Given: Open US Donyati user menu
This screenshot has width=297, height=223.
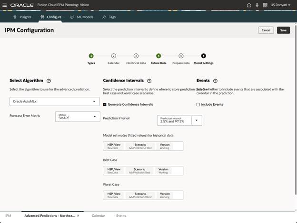Looking at the screenshot, I should click(x=281, y=5).
